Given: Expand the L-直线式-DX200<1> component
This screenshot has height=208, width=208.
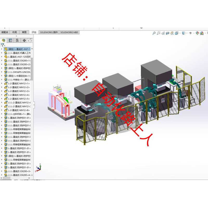Looking at the screenshot, I should click(x=2, y=61).
